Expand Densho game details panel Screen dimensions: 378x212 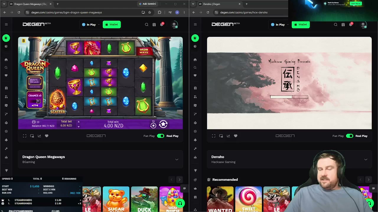point(366,159)
